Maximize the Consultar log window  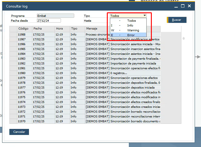(x=183, y=6)
